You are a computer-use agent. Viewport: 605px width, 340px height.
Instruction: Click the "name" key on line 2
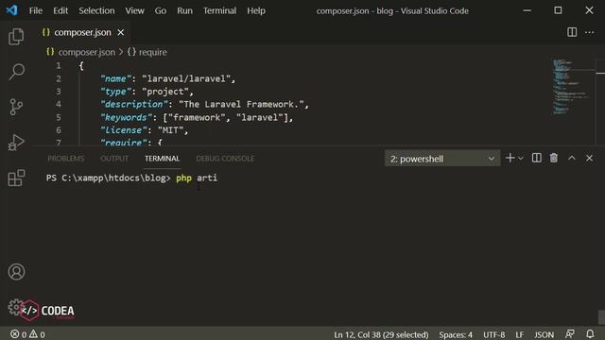115,78
